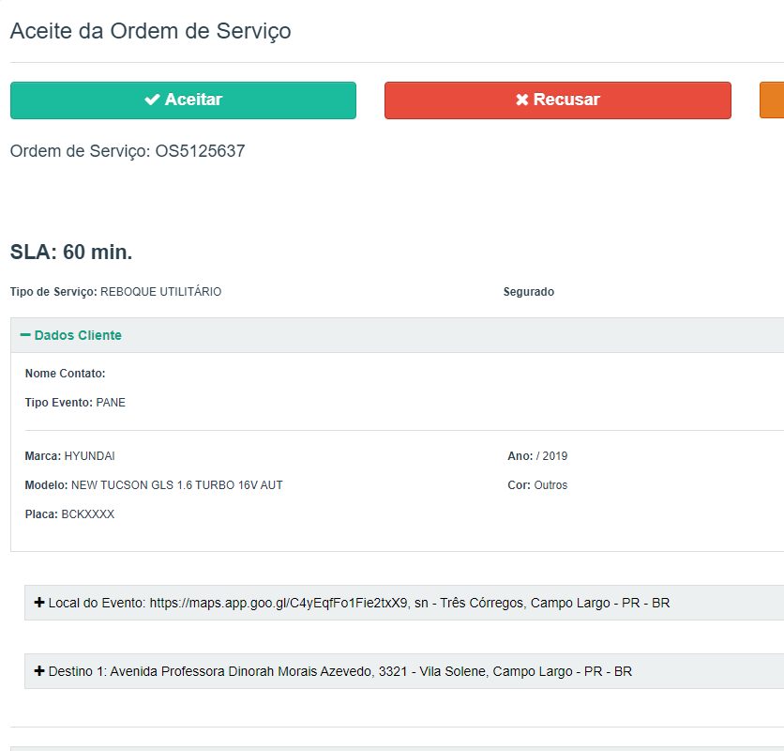Open the maps.app.goo.gl event location link
784x751 pixels.
pos(279,603)
